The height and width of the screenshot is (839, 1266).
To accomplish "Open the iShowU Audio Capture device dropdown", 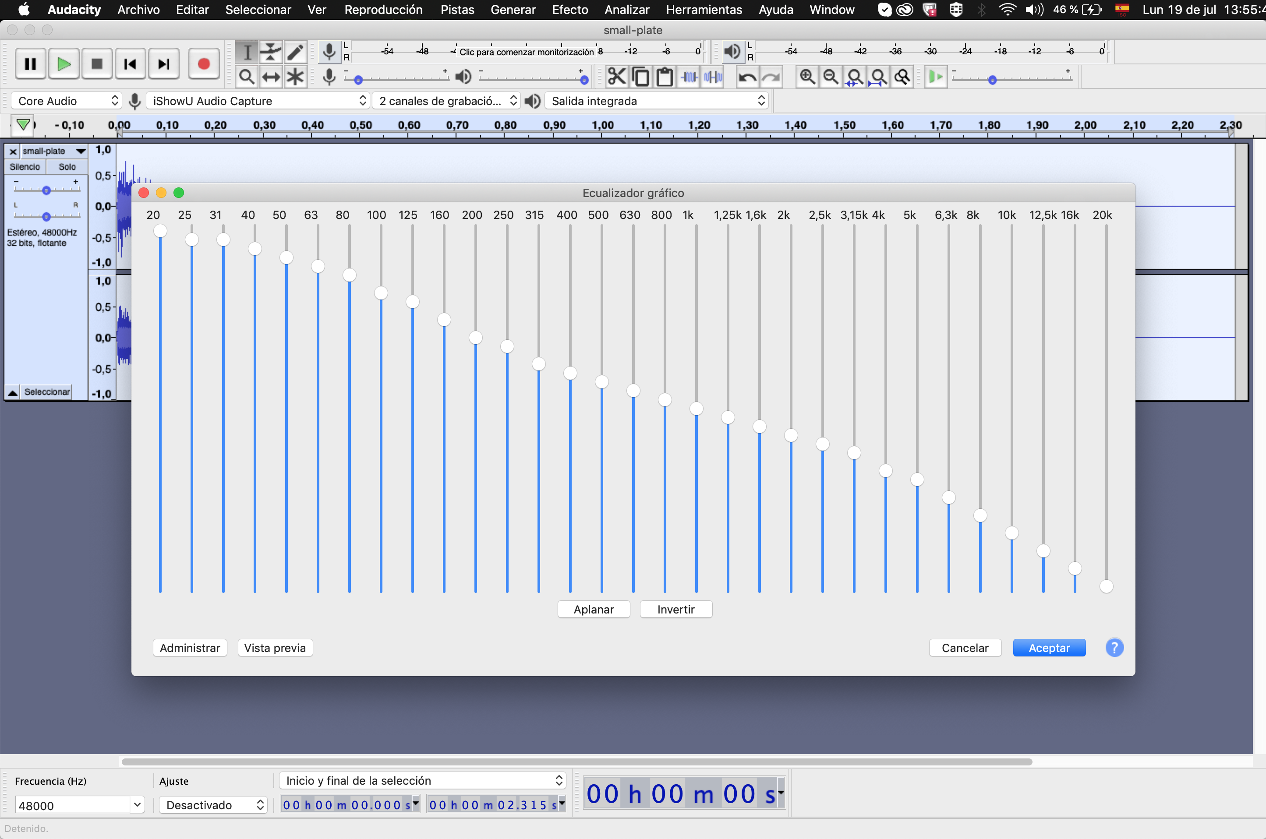I will click(258, 101).
